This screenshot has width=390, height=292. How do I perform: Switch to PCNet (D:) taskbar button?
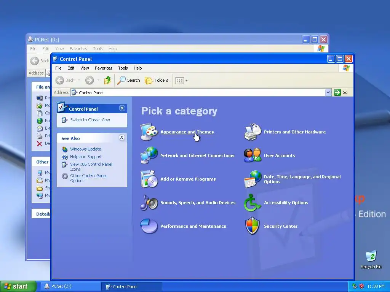tap(70, 286)
